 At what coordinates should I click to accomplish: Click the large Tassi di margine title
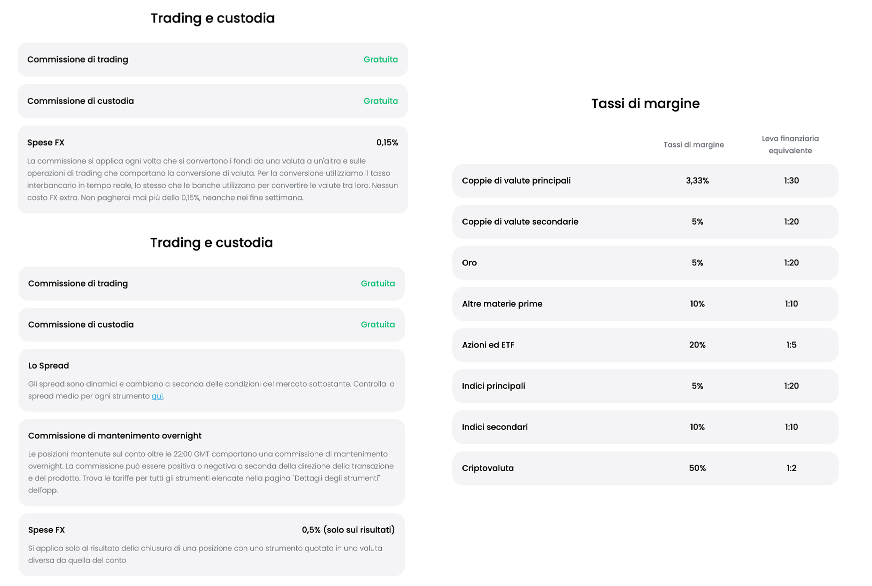(x=645, y=103)
